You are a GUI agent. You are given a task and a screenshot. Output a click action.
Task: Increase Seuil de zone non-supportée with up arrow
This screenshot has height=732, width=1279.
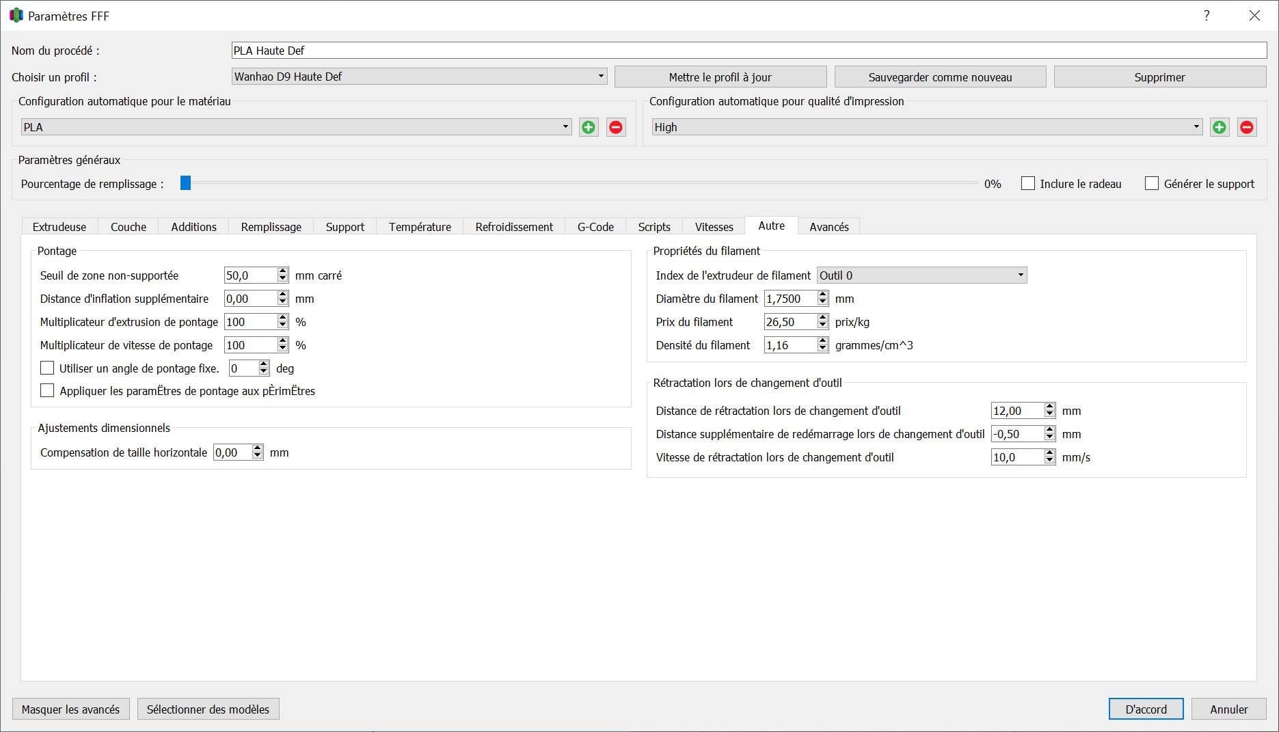click(283, 271)
